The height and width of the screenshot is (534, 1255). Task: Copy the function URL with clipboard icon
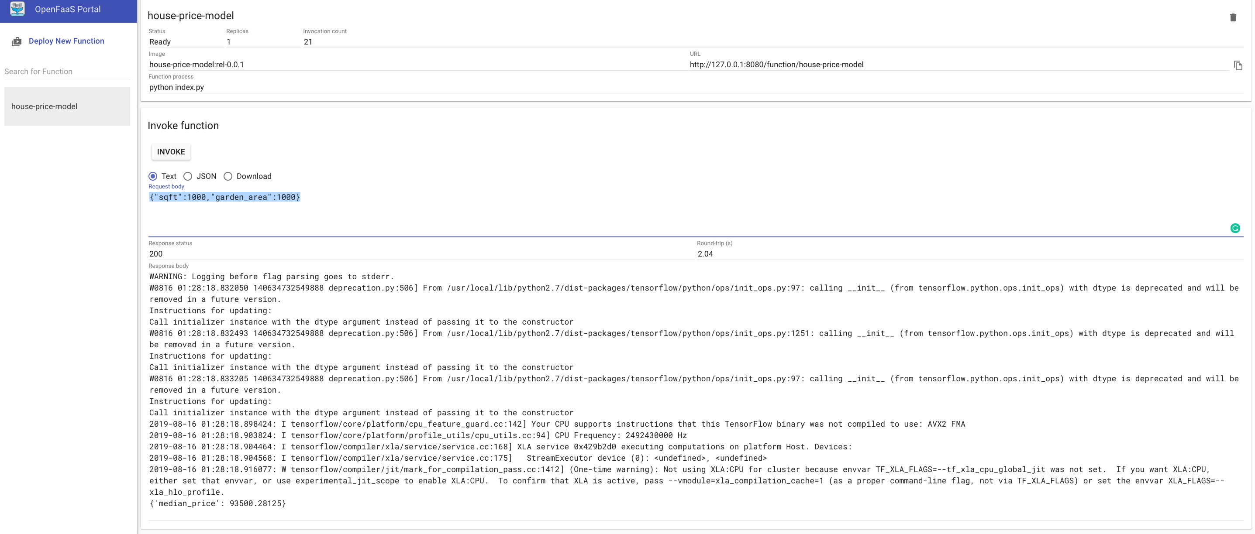(1238, 65)
